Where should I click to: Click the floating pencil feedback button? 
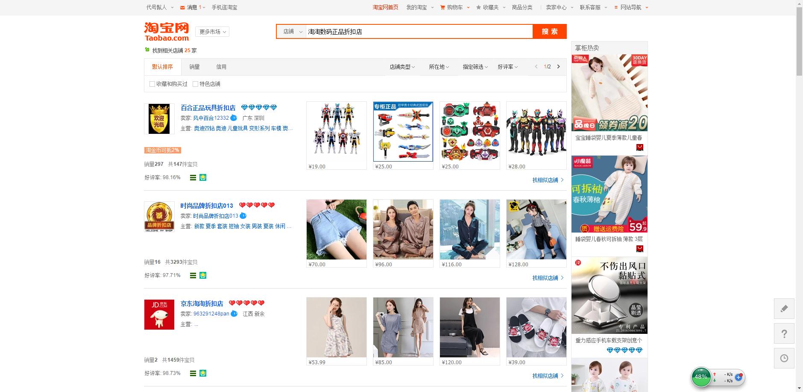(784, 309)
